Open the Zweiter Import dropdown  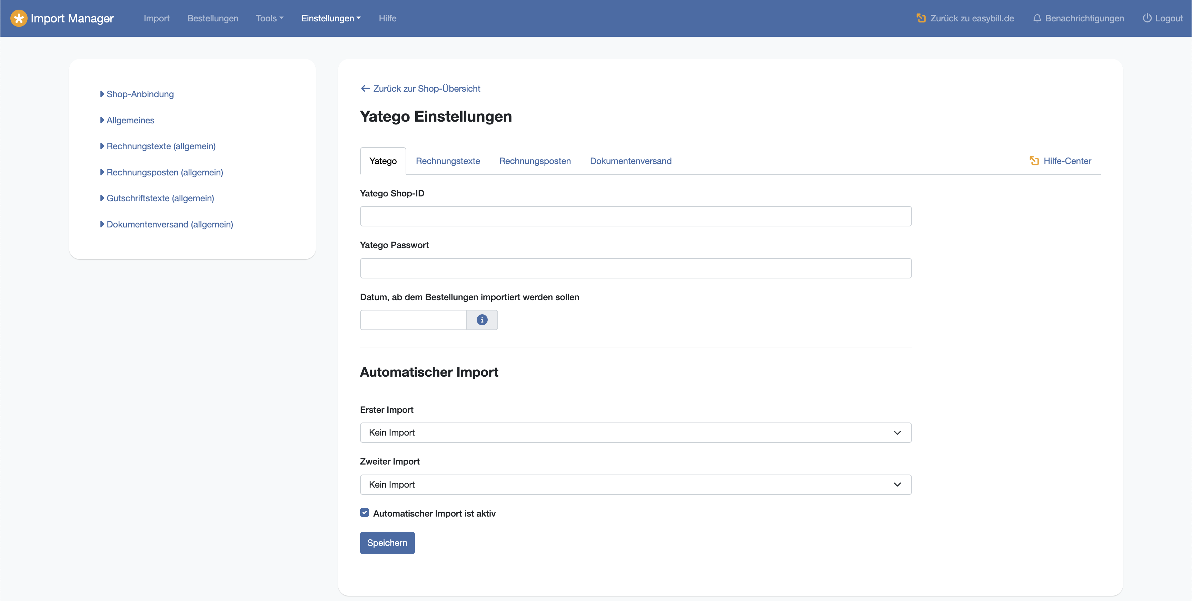point(635,485)
